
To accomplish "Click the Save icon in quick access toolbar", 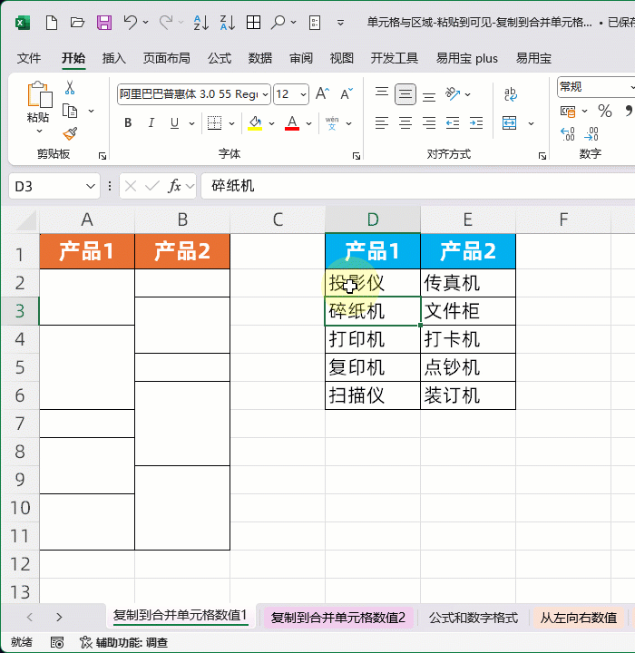I will click(x=104, y=23).
